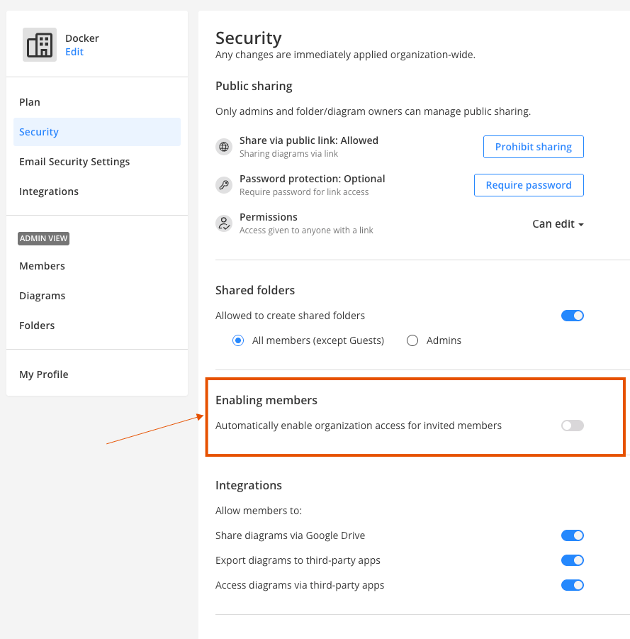The width and height of the screenshot is (630, 639).
Task: Toggle access to diagrams via third-party apps
Action: coord(572,584)
